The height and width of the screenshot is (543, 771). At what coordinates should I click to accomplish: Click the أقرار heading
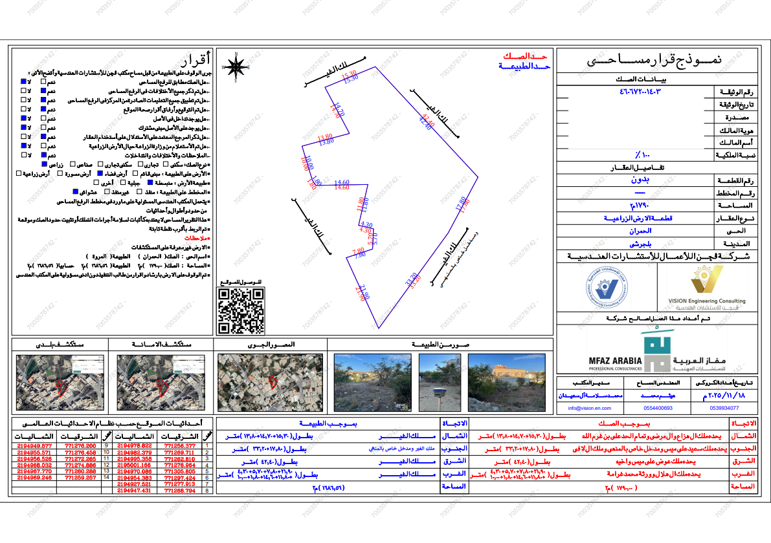click(196, 60)
